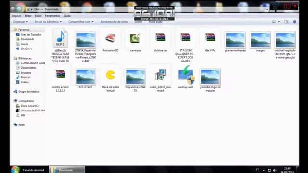Open Vídeos library
This screenshot has height=173, width=308.
coord(25,82)
